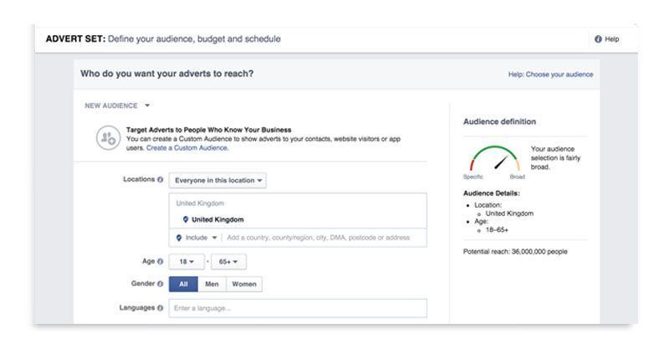Click 'Your audience selection is fairly broad' text
Screen dimensions: 669x339
tap(556, 158)
